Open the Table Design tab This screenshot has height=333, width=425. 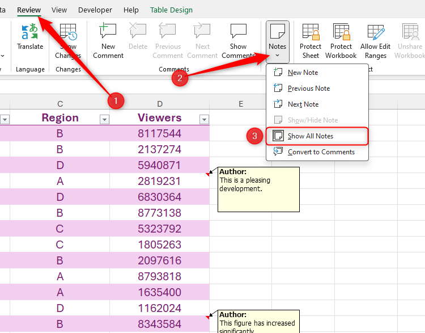tap(171, 10)
